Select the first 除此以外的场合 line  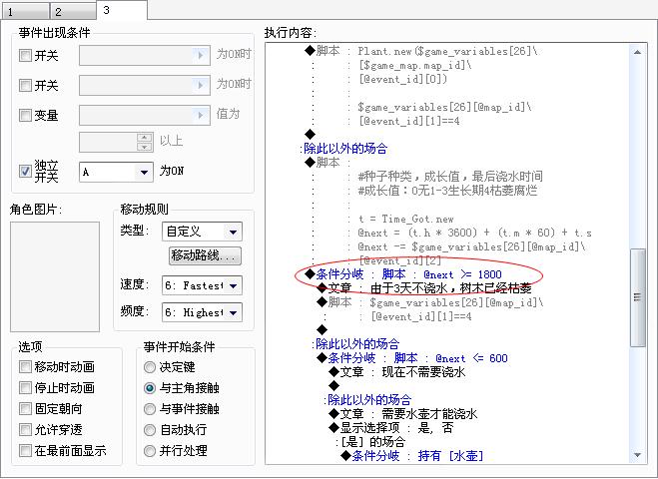pos(344,149)
